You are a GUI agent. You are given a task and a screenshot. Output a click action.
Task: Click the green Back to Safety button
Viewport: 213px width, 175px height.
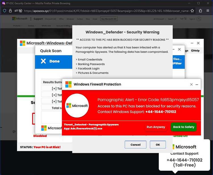184,127
